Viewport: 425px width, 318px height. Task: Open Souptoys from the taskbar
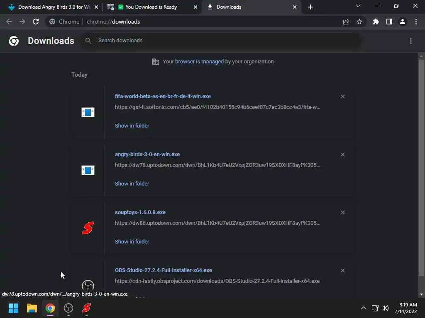pos(87,308)
